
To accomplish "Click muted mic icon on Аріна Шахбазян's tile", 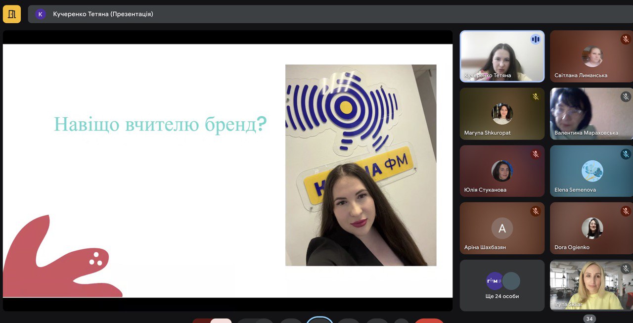I will 535,212.
